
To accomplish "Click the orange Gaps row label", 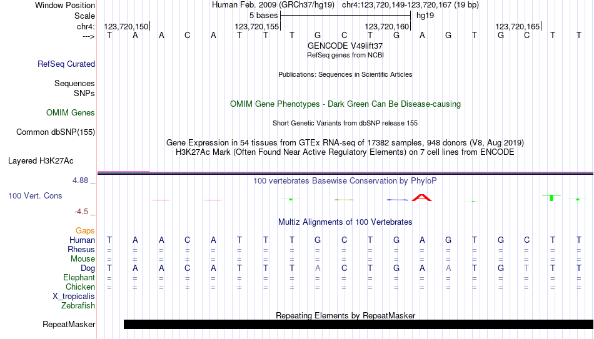I will coord(85,231).
